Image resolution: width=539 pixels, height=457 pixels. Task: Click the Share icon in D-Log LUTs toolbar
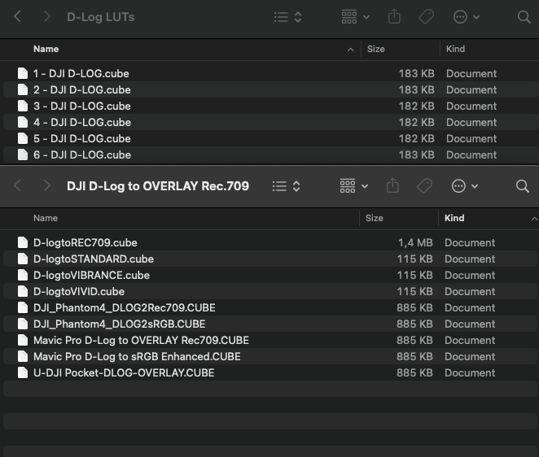pyautogui.click(x=395, y=17)
